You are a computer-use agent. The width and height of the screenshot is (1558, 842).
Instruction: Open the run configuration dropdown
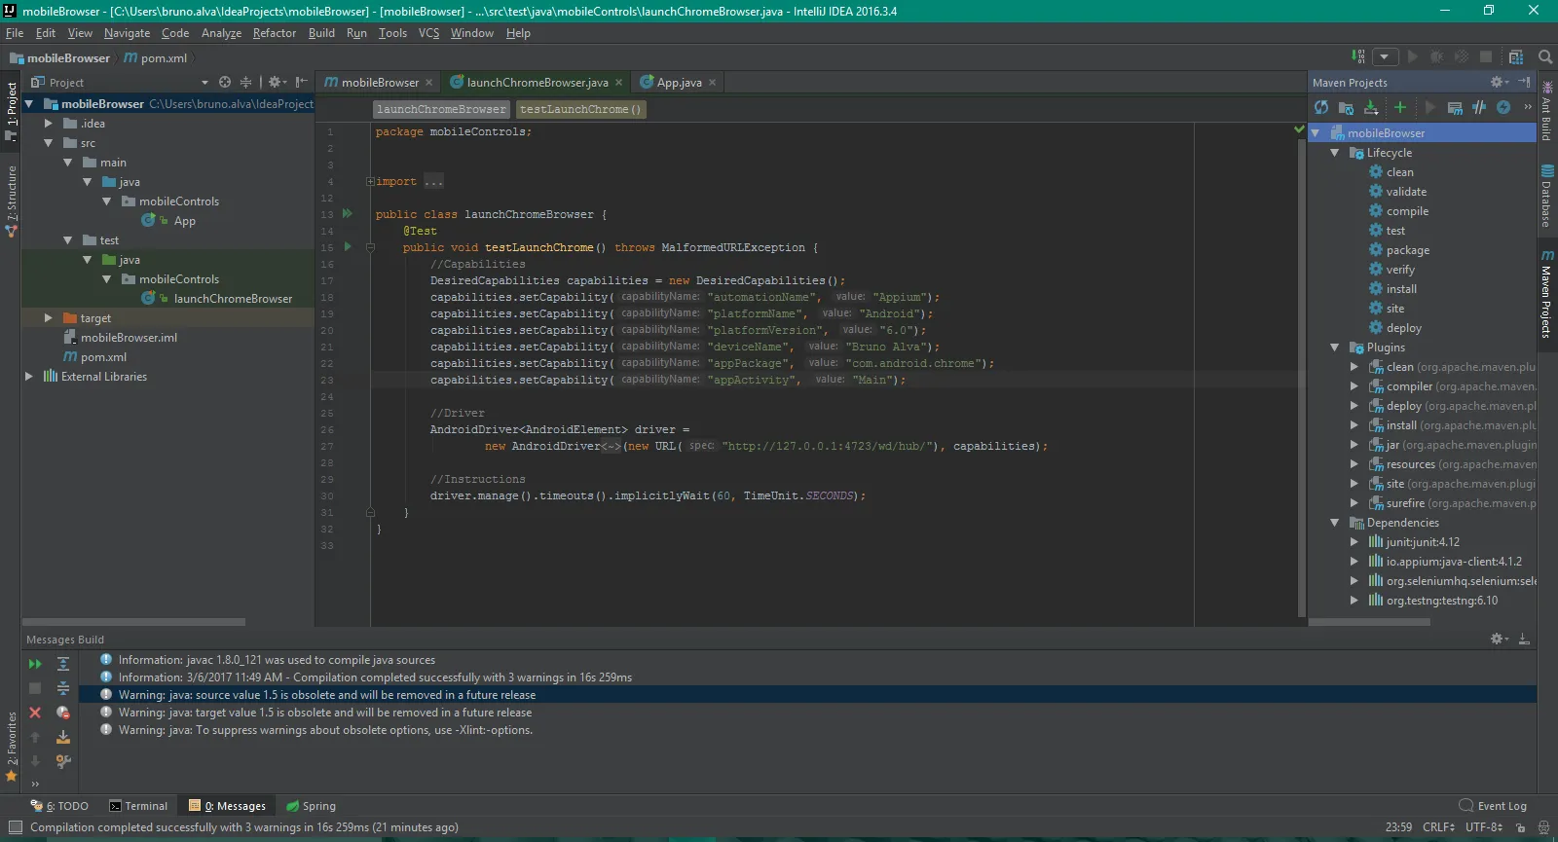point(1385,57)
